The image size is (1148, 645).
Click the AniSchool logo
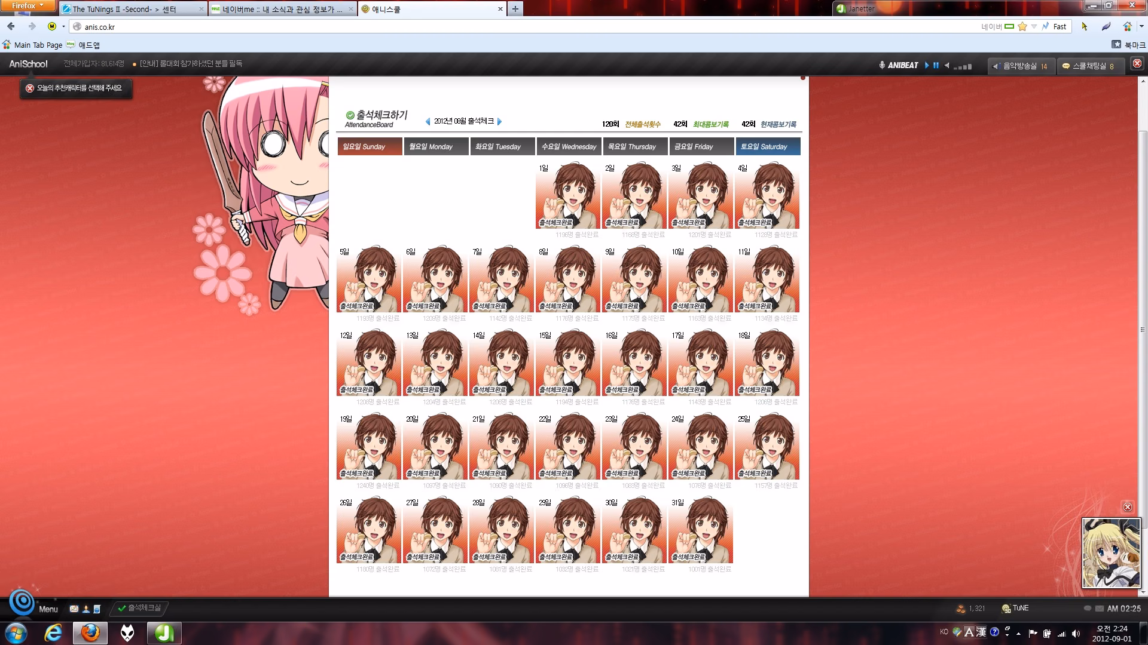(x=28, y=64)
